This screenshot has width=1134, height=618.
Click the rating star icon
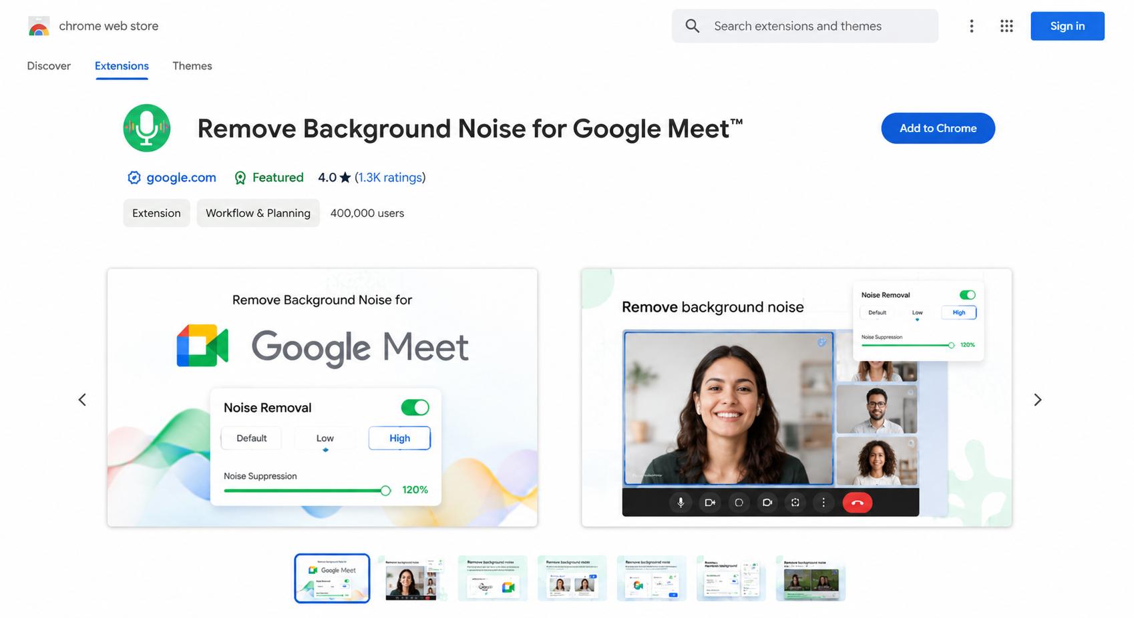tap(345, 178)
